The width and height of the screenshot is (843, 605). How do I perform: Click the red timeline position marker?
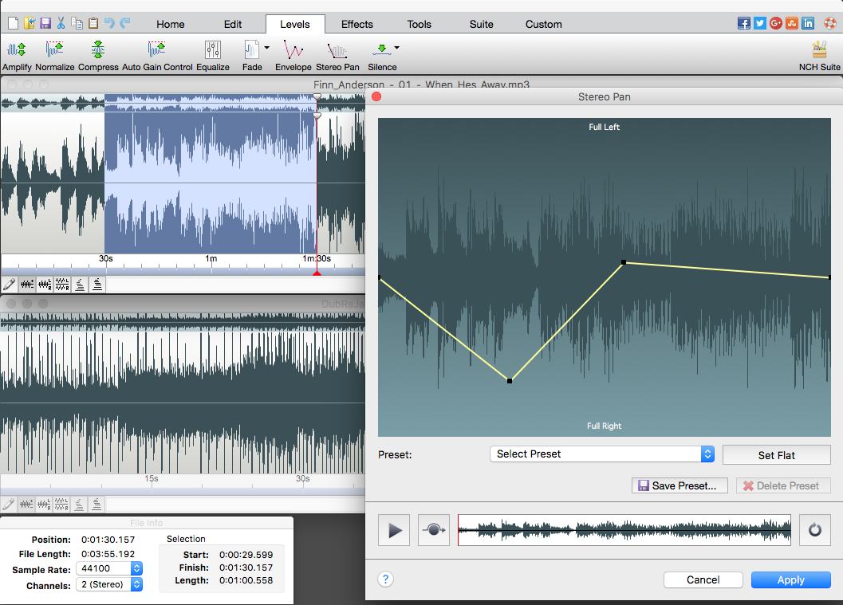click(317, 271)
